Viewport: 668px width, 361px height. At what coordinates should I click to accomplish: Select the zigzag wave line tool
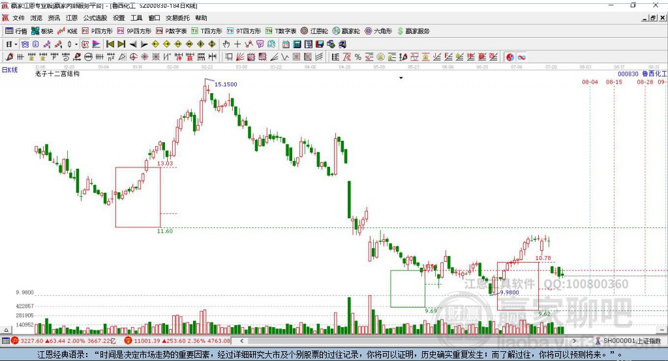tap(284, 57)
